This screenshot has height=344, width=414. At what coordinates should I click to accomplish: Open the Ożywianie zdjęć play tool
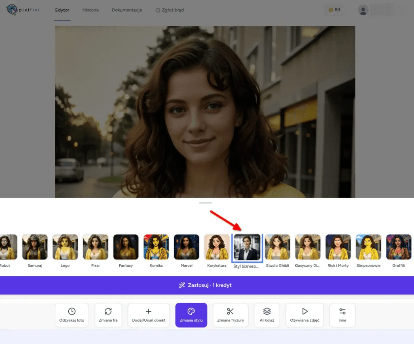pos(305,315)
